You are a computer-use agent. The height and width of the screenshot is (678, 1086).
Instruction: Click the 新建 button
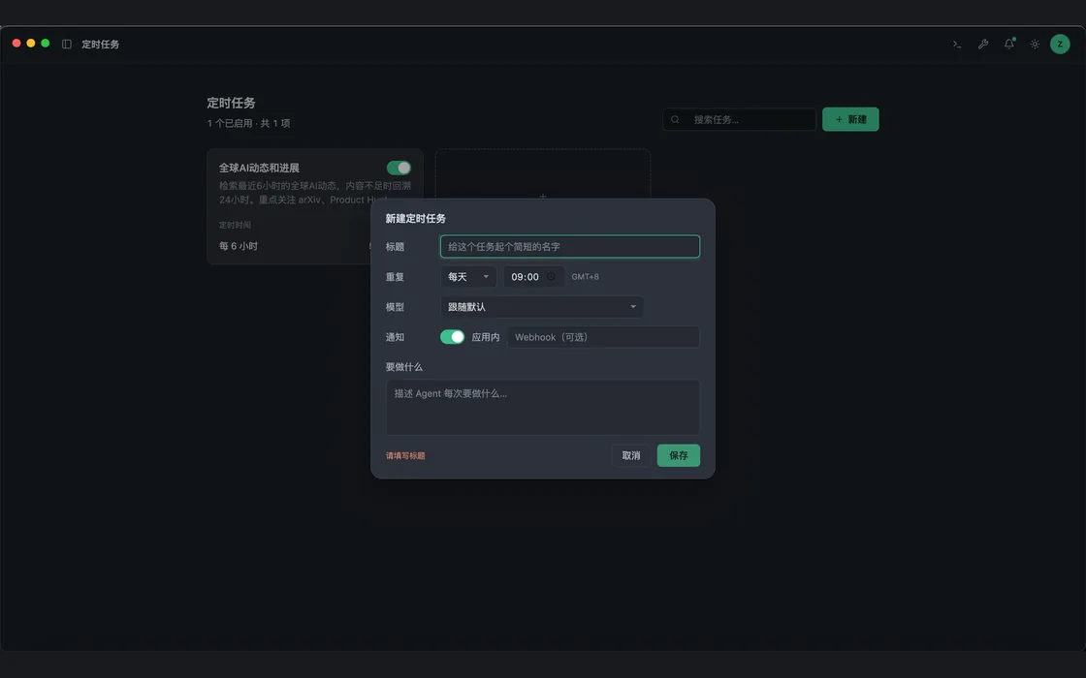click(x=850, y=119)
